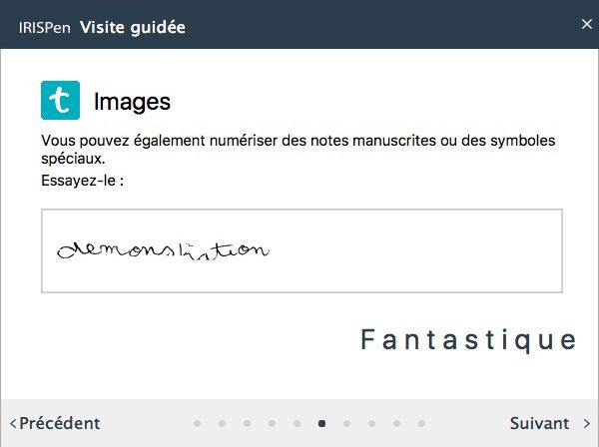Click the teal Images "t" icon

[60, 101]
